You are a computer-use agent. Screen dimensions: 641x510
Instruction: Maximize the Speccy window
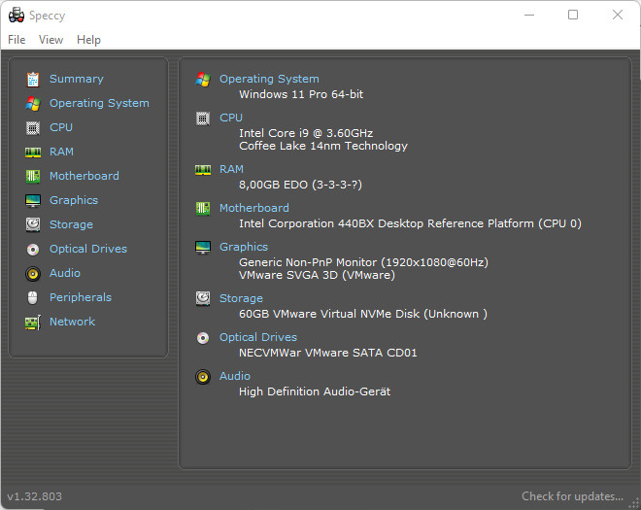coord(573,16)
